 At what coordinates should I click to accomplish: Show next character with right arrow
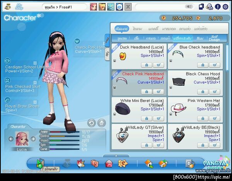click(33, 139)
